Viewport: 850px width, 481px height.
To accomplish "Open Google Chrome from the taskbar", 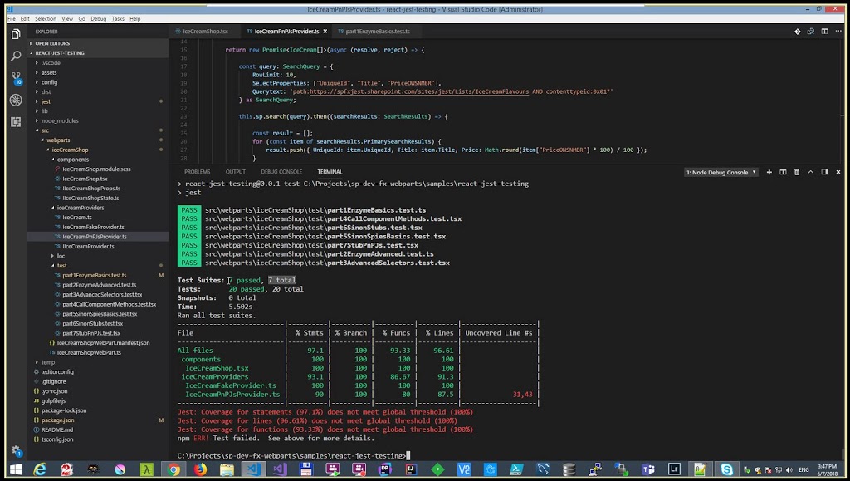I will [173, 469].
